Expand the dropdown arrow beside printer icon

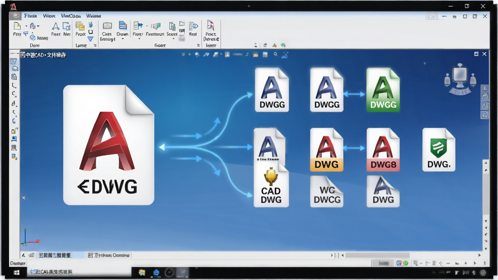[x=38, y=26]
